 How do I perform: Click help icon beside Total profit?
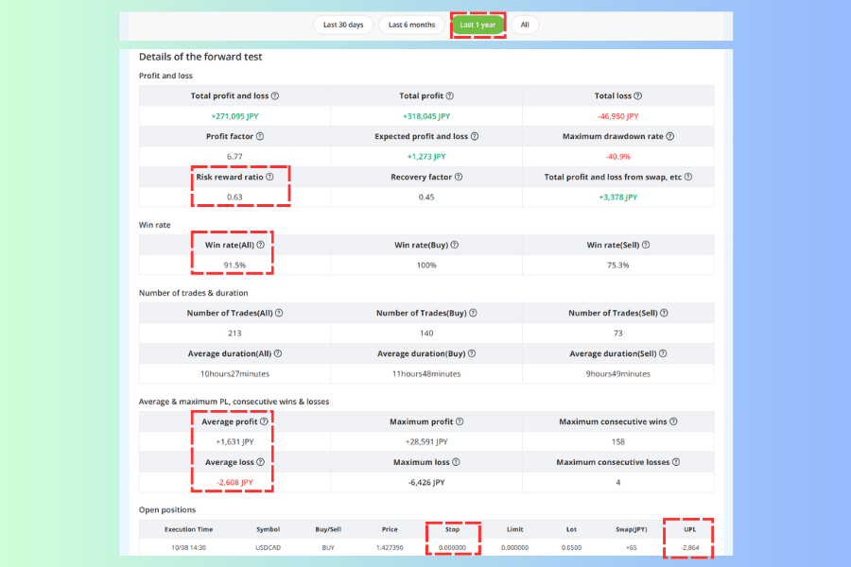(450, 96)
